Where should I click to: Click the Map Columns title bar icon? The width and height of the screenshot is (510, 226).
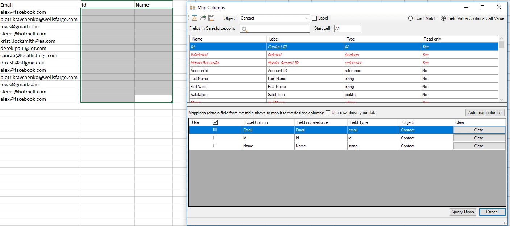192,7
